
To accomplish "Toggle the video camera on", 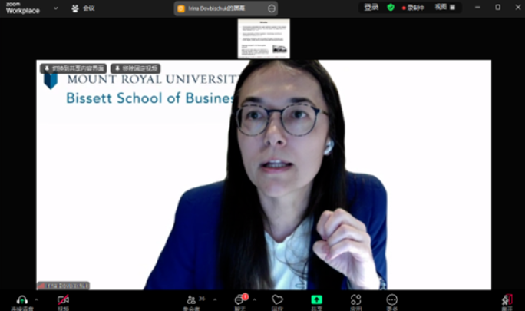I will tap(63, 300).
